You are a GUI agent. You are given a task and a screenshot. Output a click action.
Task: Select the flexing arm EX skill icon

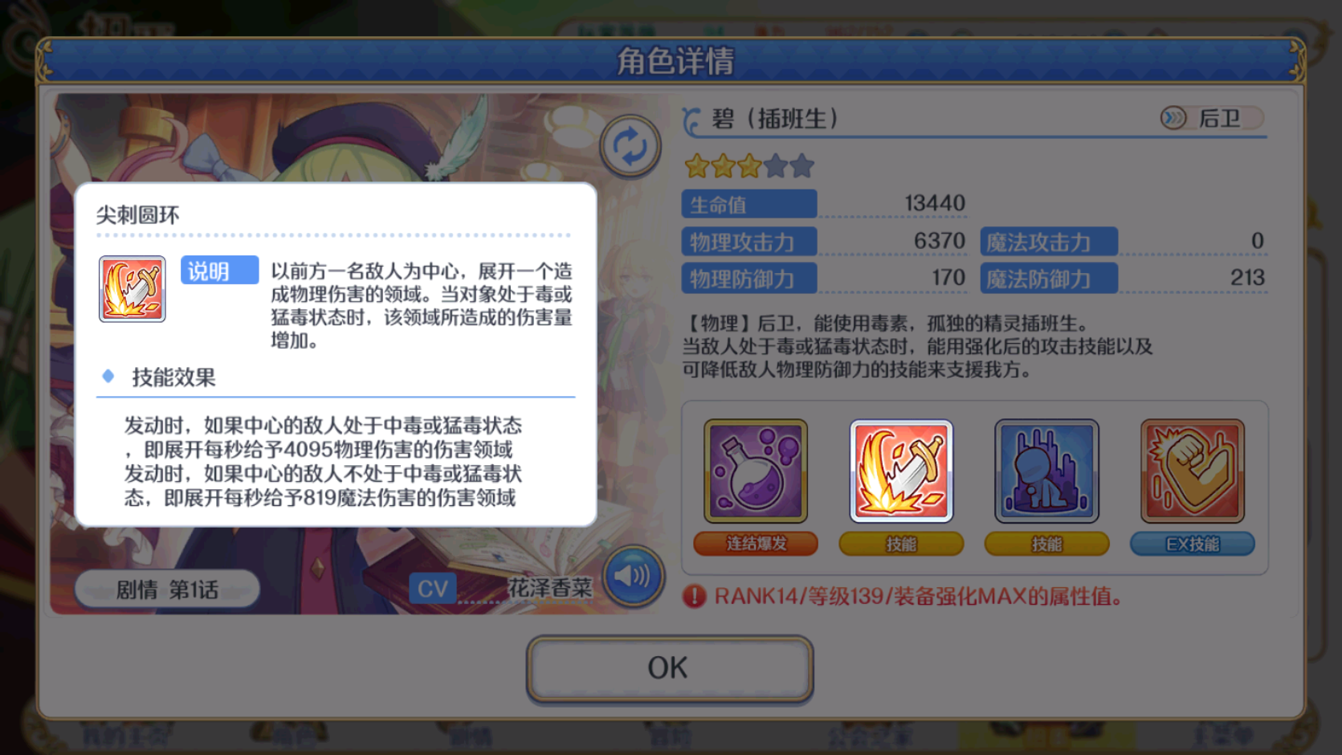pyautogui.click(x=1193, y=471)
